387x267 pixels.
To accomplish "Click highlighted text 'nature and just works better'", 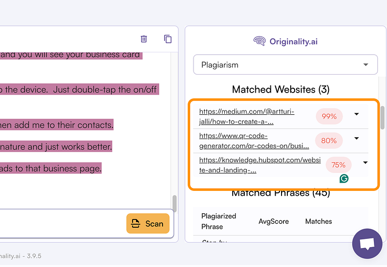I will (56, 147).
